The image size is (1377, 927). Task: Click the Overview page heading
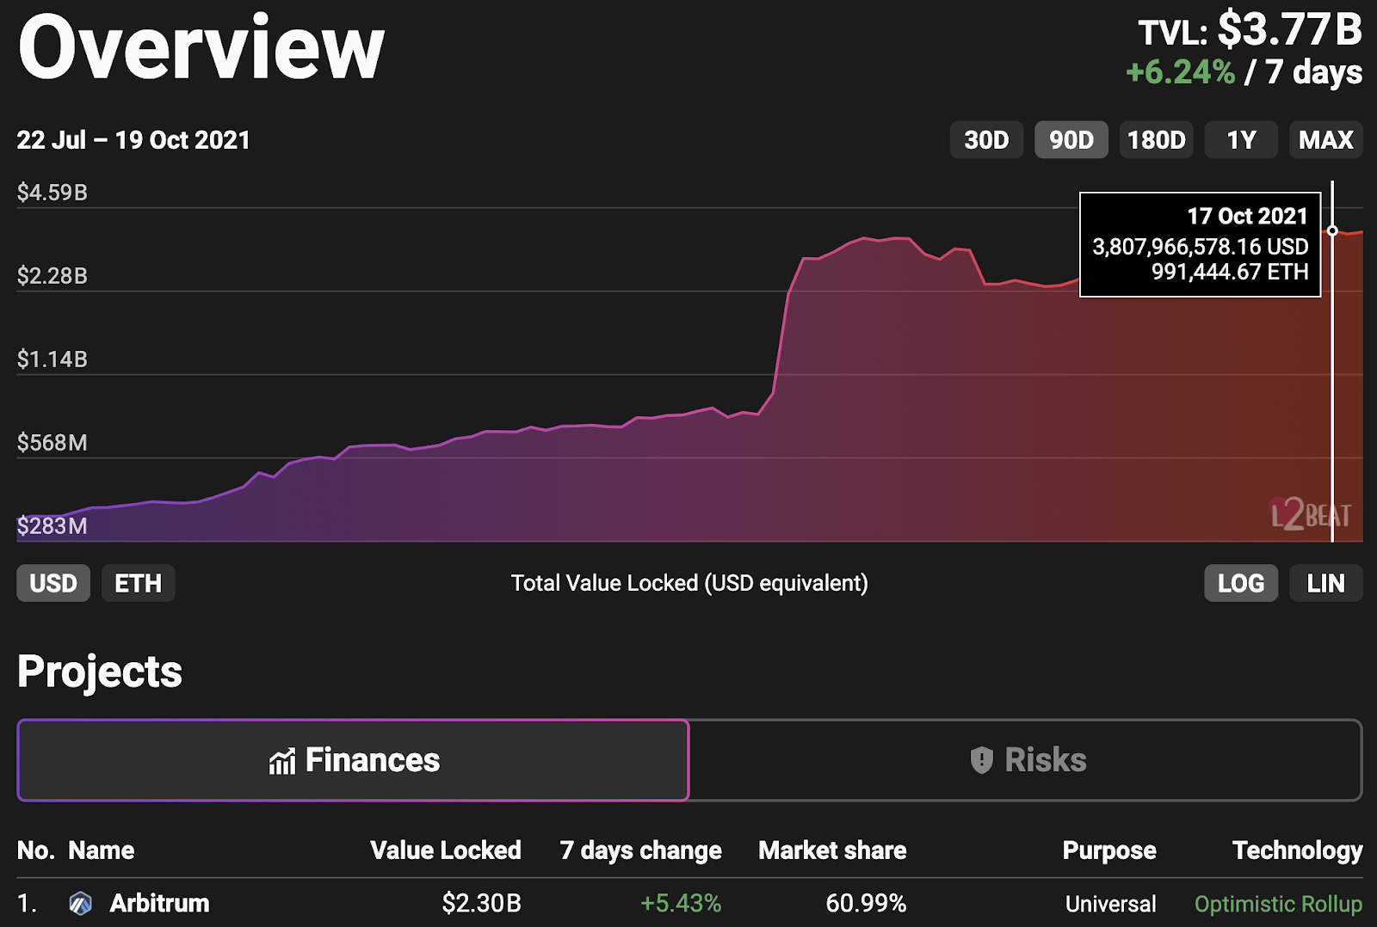coord(201,47)
